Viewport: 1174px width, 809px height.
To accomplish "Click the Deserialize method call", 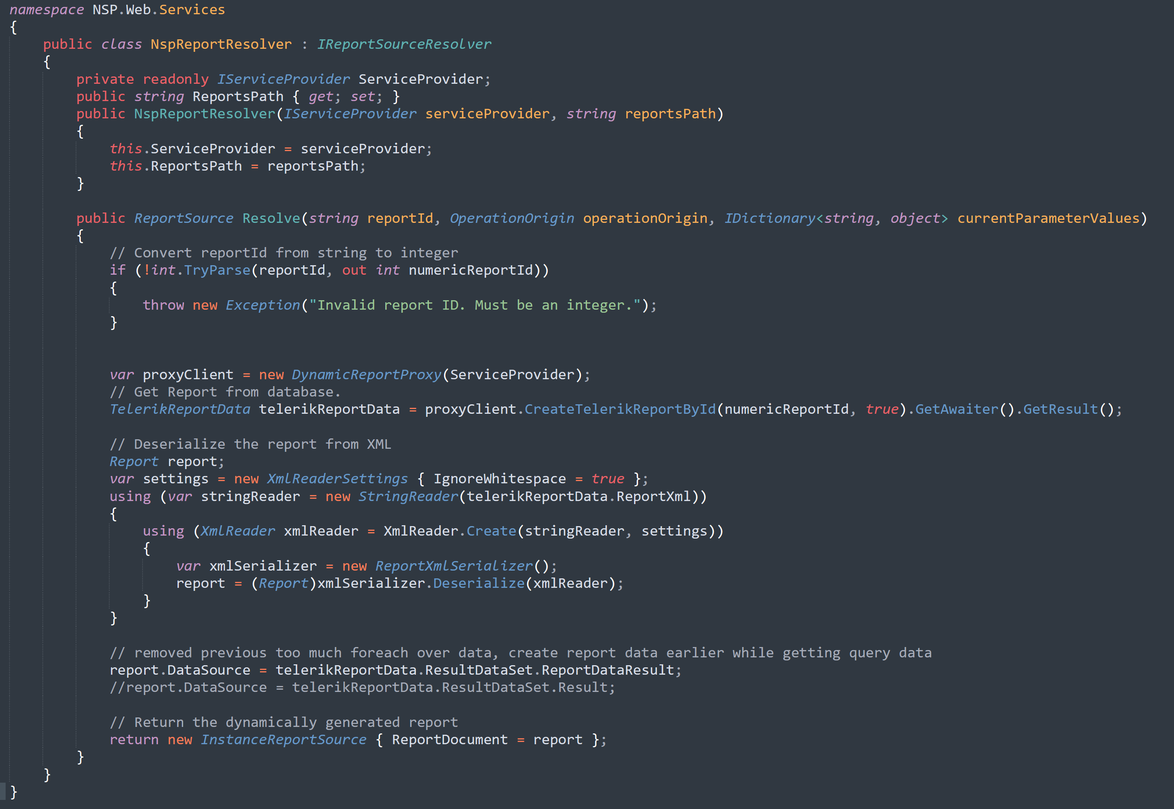I will (479, 583).
